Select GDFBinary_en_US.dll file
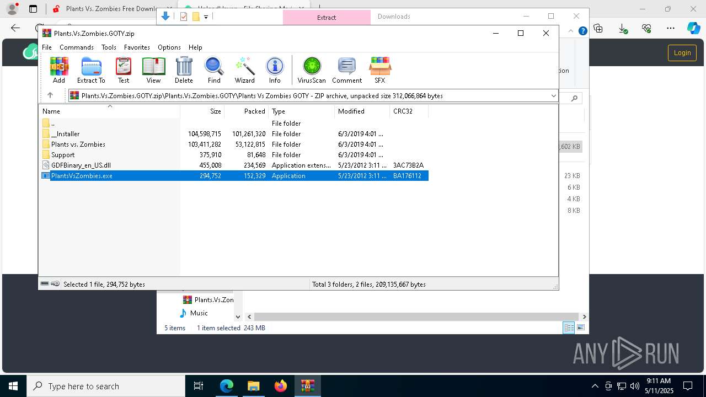 point(234,165)
